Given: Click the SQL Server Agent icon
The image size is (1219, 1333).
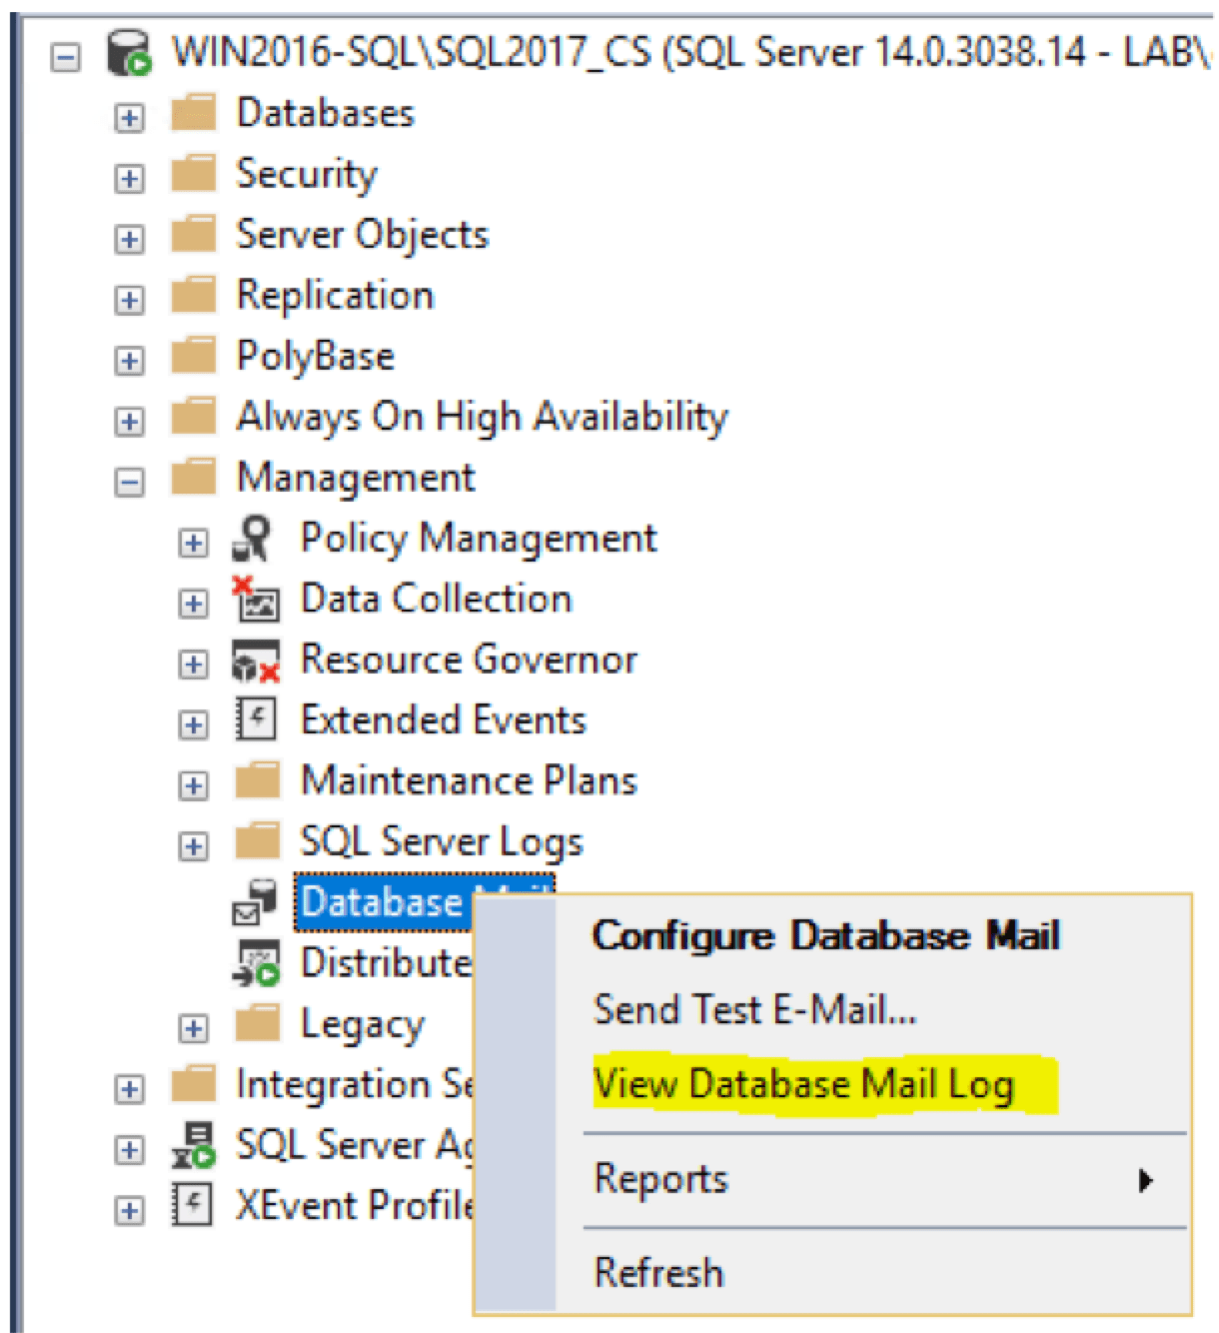Looking at the screenshot, I should tap(192, 1146).
